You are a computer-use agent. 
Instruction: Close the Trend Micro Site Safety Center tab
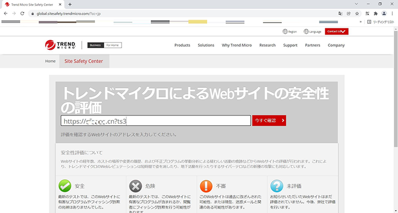click(60, 4)
